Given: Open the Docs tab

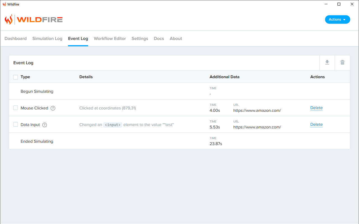Looking at the screenshot, I should coord(159,39).
